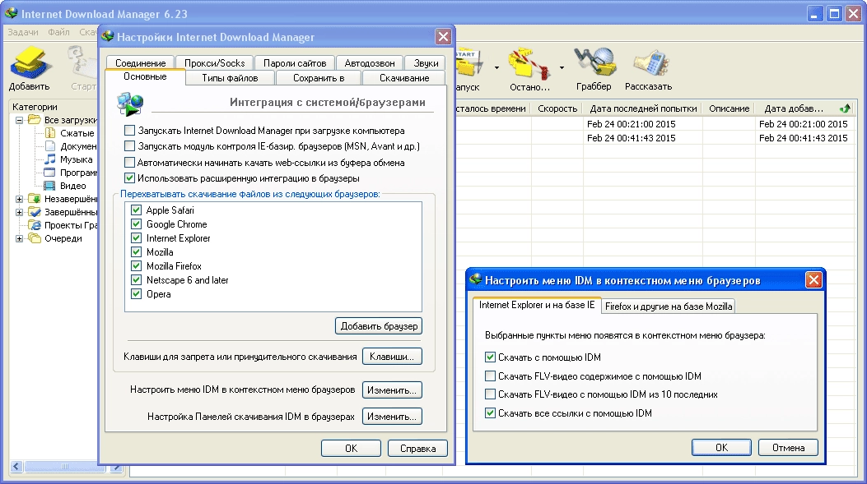The width and height of the screenshot is (867, 484).
Task: Open dropdown arrow next to Остано...
Action: 562,68
